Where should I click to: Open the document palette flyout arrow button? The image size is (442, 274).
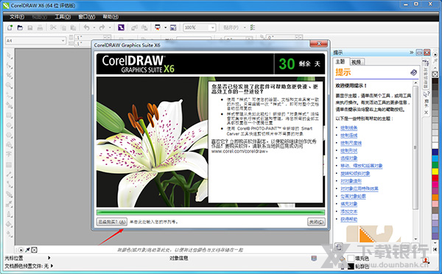click(x=21, y=250)
